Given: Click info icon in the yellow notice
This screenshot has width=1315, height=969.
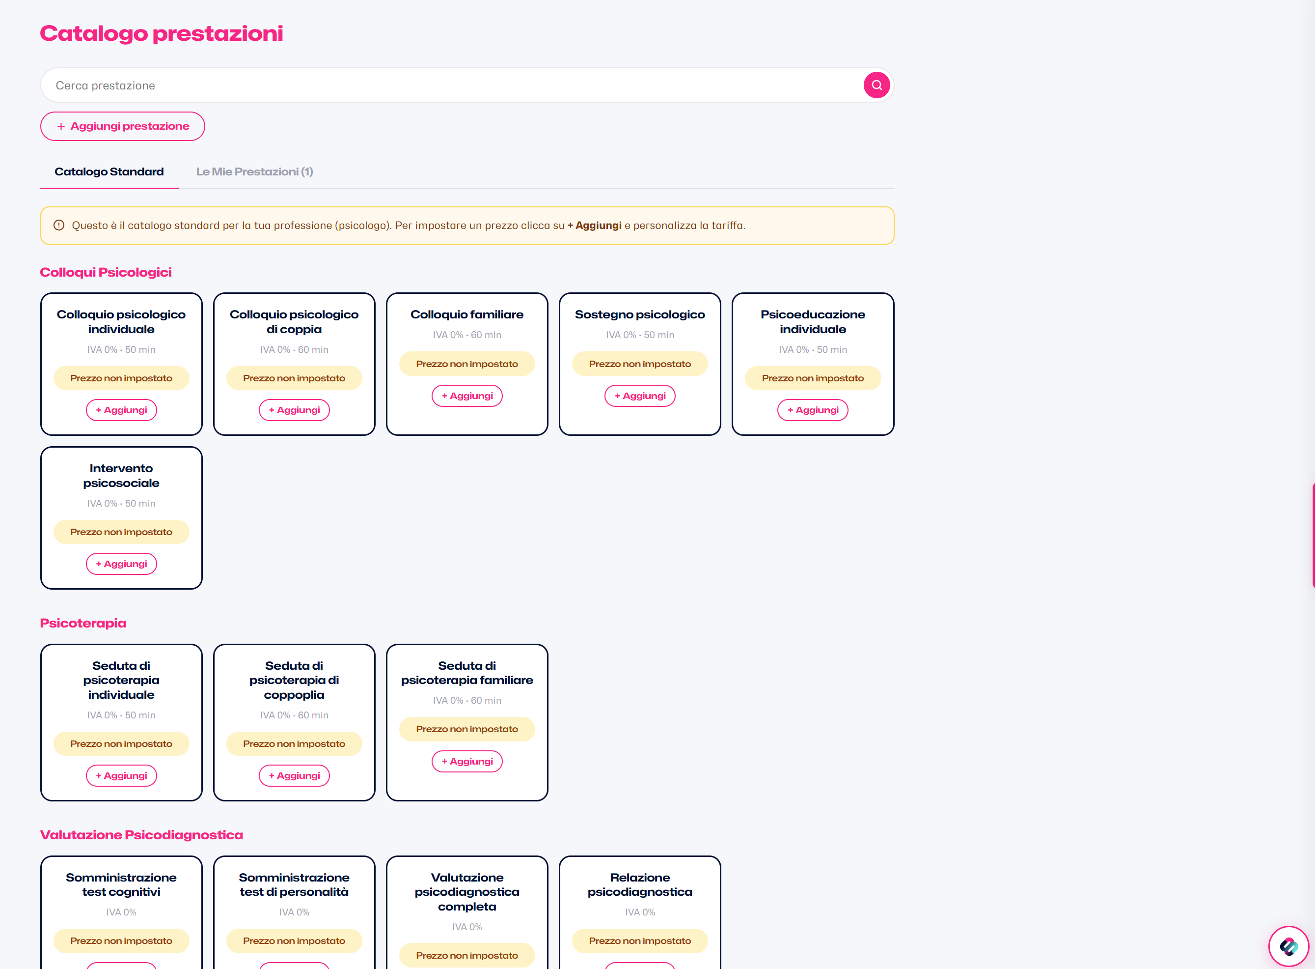Looking at the screenshot, I should (58, 225).
